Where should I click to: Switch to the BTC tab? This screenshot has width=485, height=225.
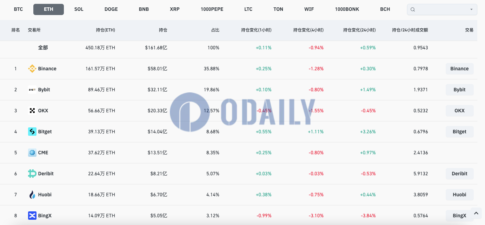[x=18, y=9]
